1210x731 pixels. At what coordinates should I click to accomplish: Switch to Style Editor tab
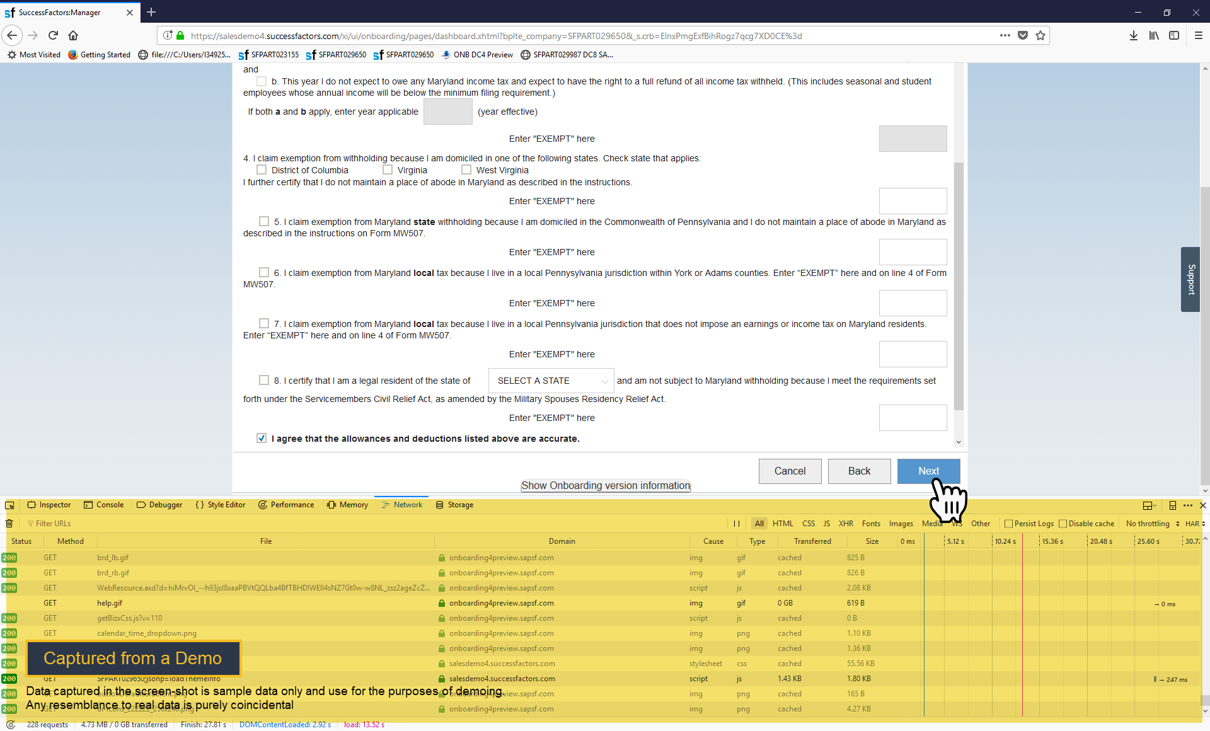coord(221,505)
